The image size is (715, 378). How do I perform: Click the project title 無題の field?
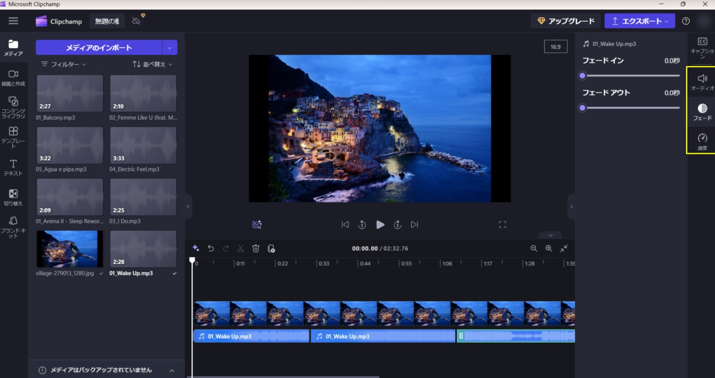click(x=107, y=21)
